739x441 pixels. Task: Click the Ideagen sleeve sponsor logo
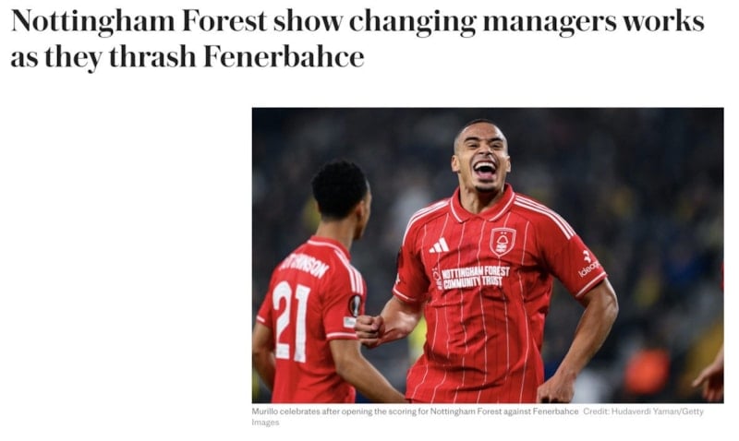coord(588,265)
